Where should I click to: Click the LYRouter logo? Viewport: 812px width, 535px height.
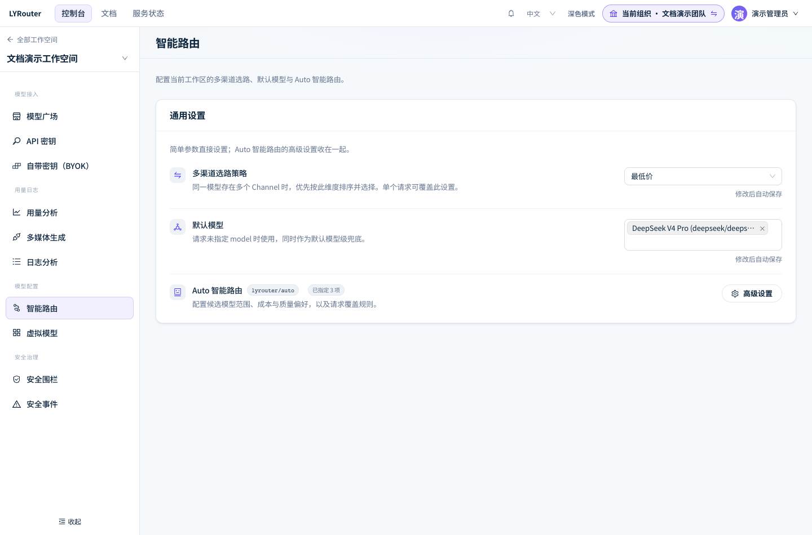[x=25, y=14]
